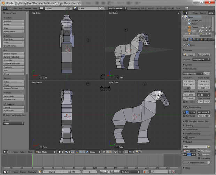The width and height of the screenshot is (216, 175).
Task: Expand the Shading panel
Action: pos(190,125)
